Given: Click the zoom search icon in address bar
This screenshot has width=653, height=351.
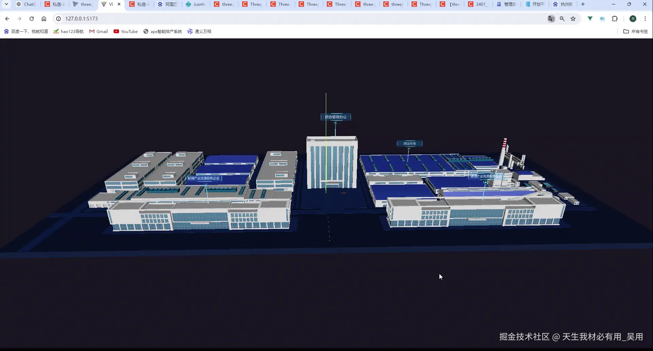Looking at the screenshot, I should point(562,19).
